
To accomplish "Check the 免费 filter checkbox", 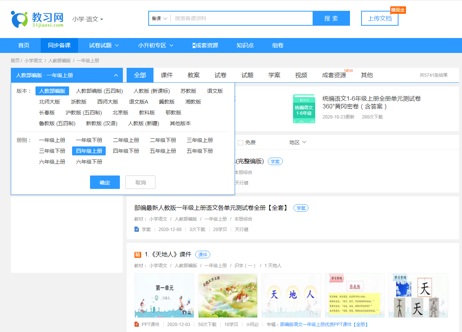I will (241, 142).
